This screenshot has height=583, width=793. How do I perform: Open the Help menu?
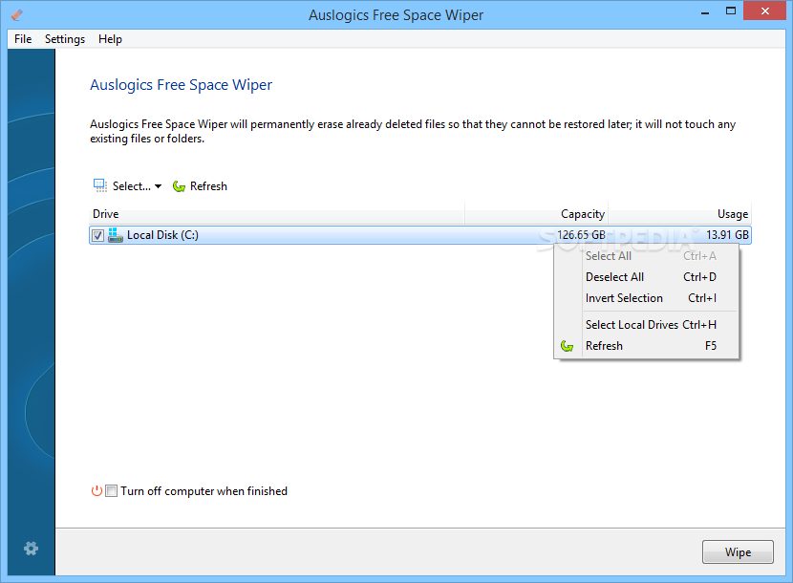point(110,39)
